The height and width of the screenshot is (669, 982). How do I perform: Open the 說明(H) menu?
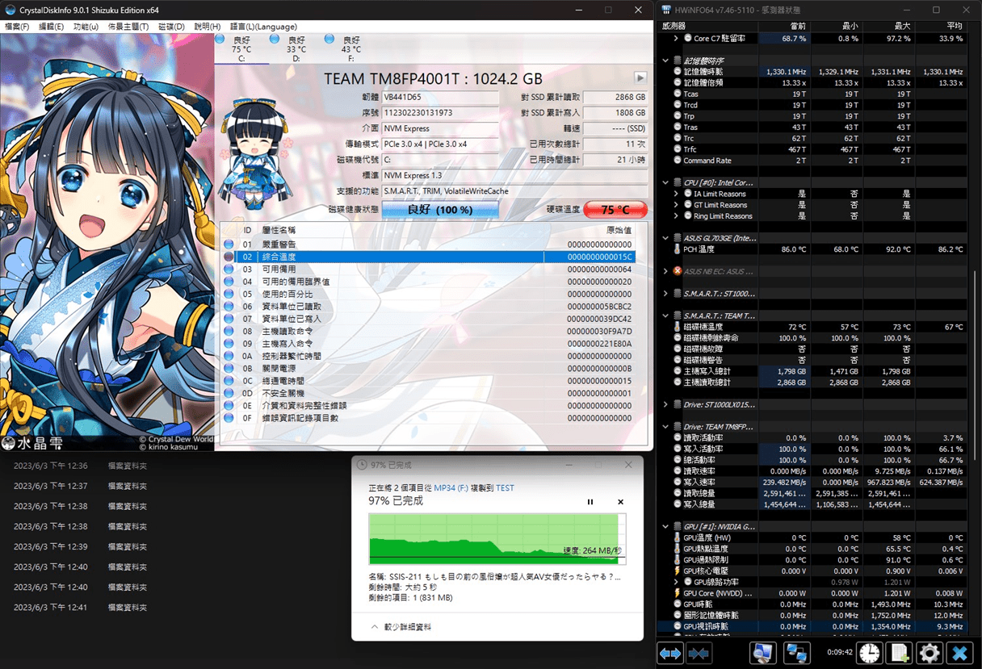(208, 27)
